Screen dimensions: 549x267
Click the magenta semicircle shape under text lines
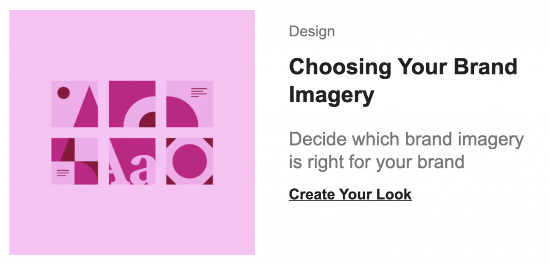click(180, 112)
